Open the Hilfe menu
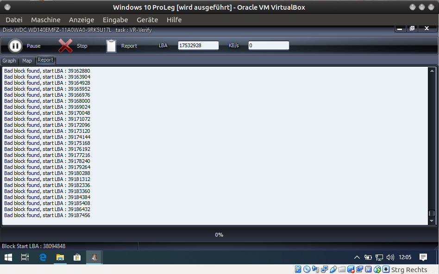The height and width of the screenshot is (274, 439). point(174,20)
